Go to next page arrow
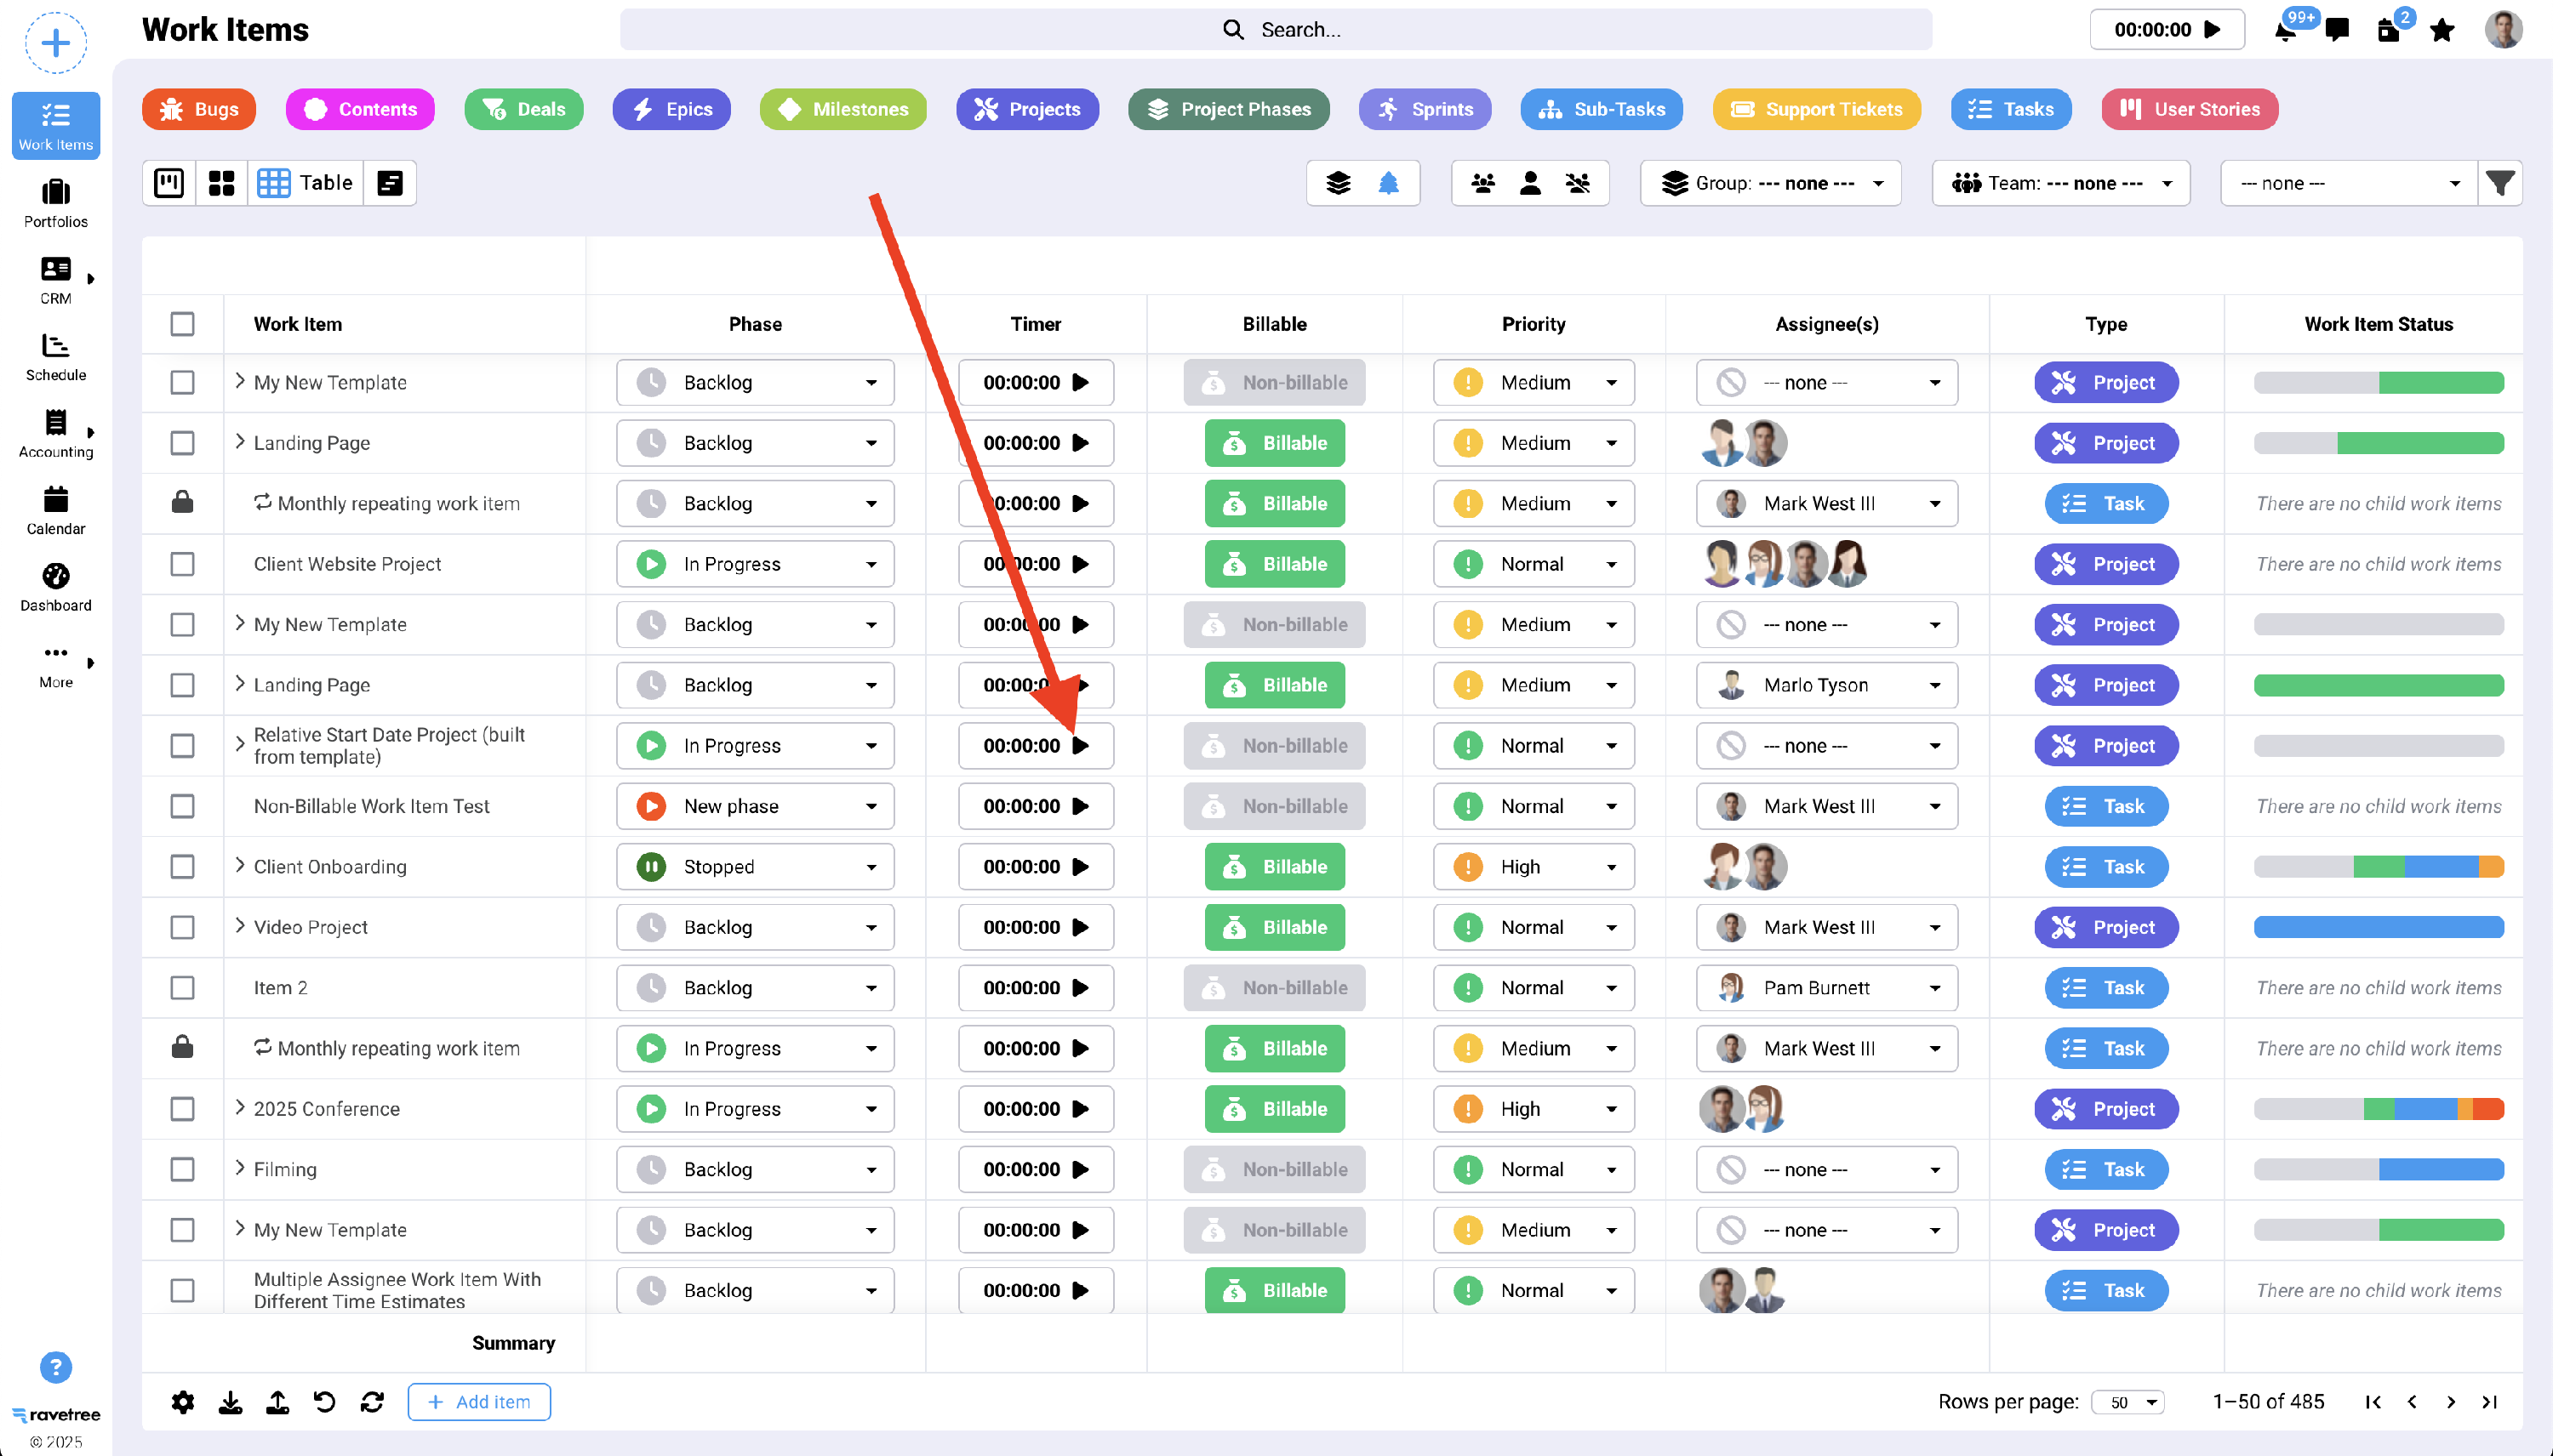 tap(2450, 1402)
